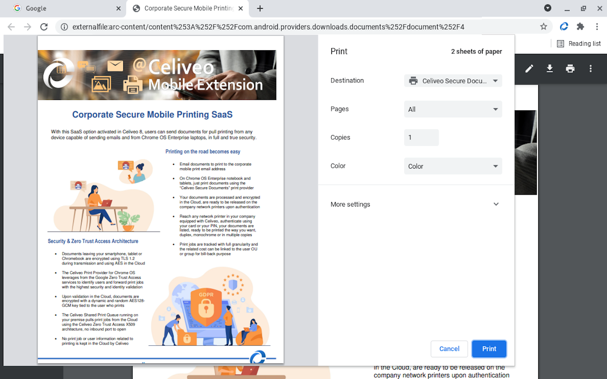Change the Color dropdown option
This screenshot has height=379, width=607.
coord(452,166)
